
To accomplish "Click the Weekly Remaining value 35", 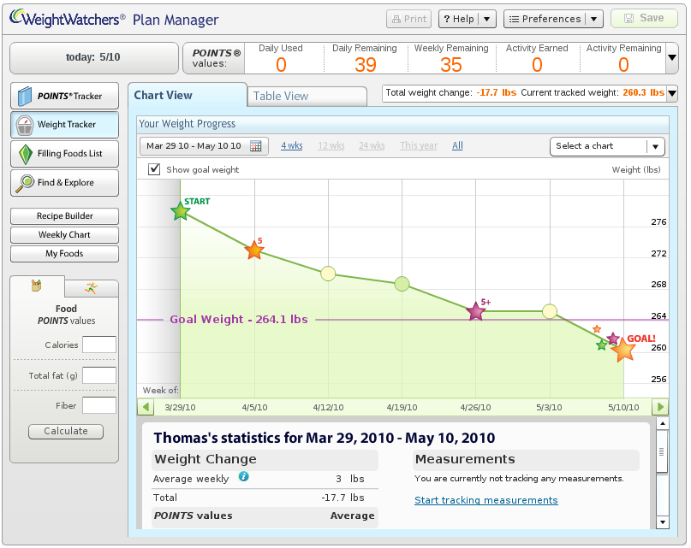I will [451, 65].
